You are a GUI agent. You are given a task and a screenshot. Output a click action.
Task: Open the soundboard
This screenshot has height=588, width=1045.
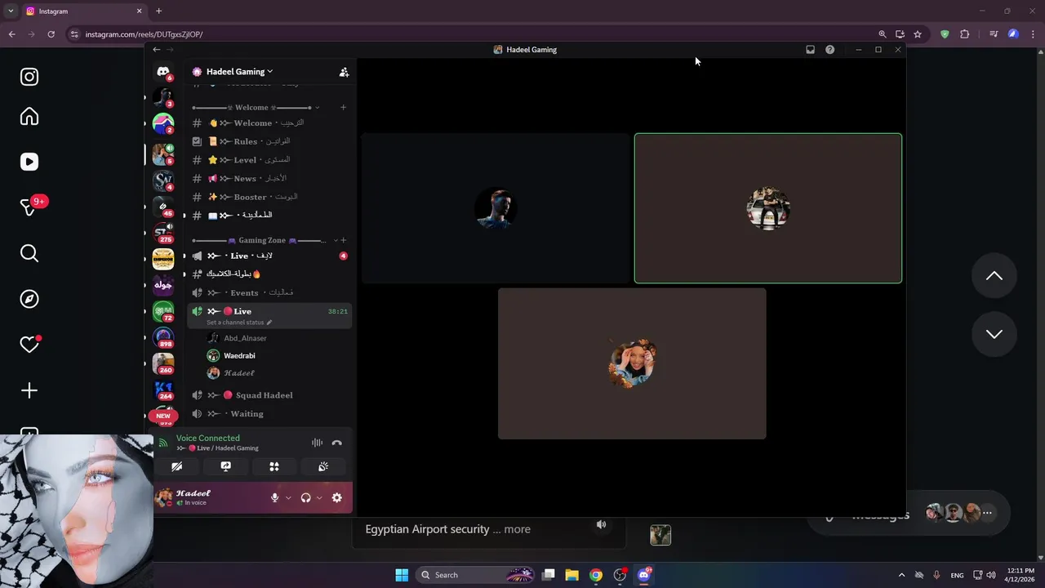(x=323, y=466)
